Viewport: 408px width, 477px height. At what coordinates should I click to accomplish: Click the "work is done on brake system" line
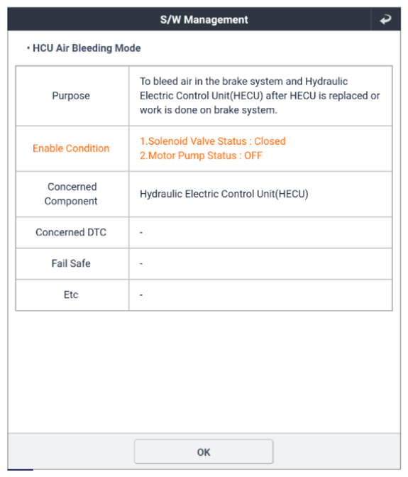pos(208,110)
